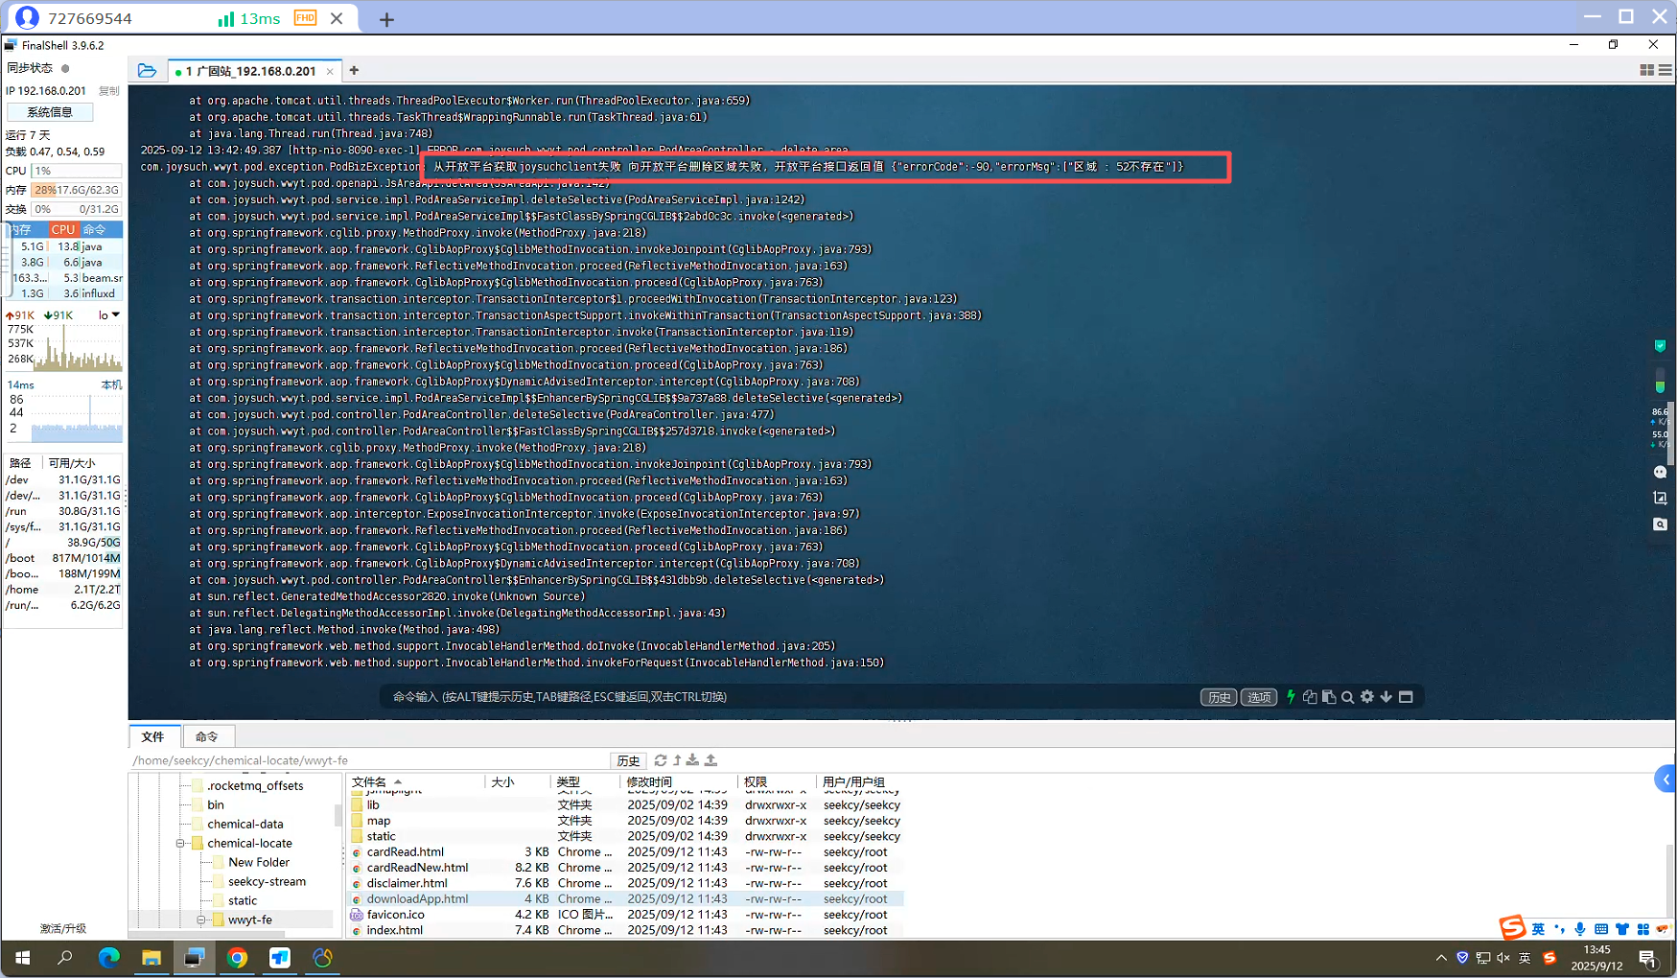The image size is (1677, 978).
Task: Open Microsoft Edge from the taskbar
Action: tap(108, 958)
